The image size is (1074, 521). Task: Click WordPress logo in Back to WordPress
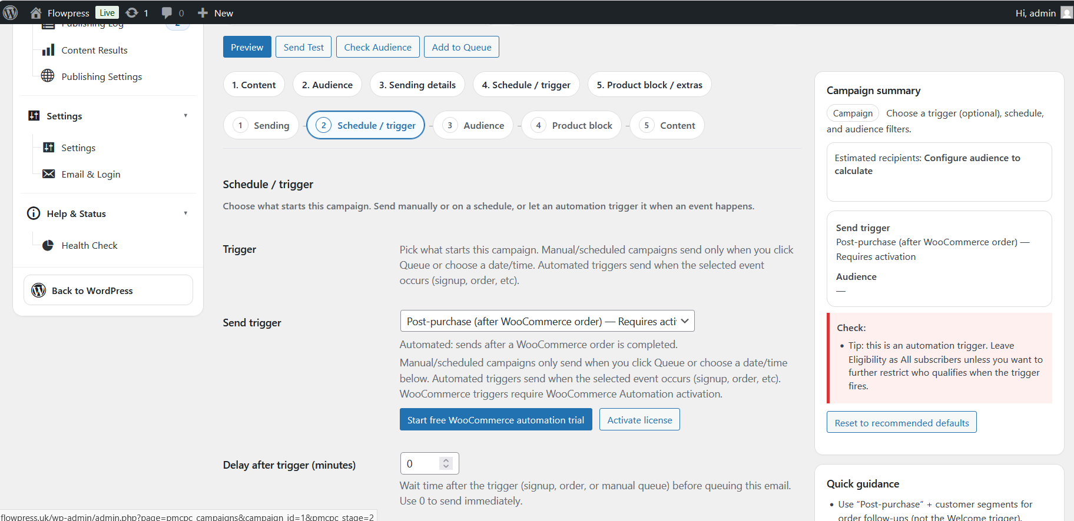39,290
